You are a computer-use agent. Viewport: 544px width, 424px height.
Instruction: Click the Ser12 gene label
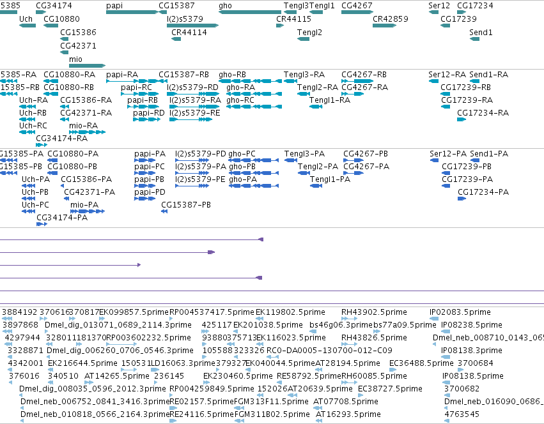[x=439, y=6]
